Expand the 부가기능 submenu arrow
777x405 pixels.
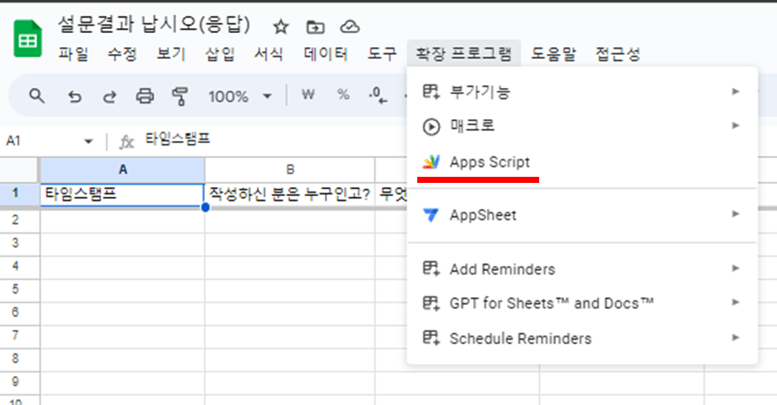[x=735, y=91]
